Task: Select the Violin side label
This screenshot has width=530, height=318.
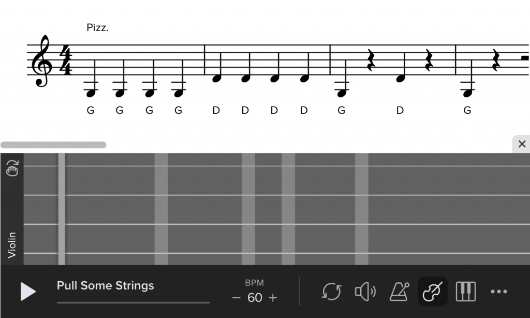Action: (x=12, y=245)
